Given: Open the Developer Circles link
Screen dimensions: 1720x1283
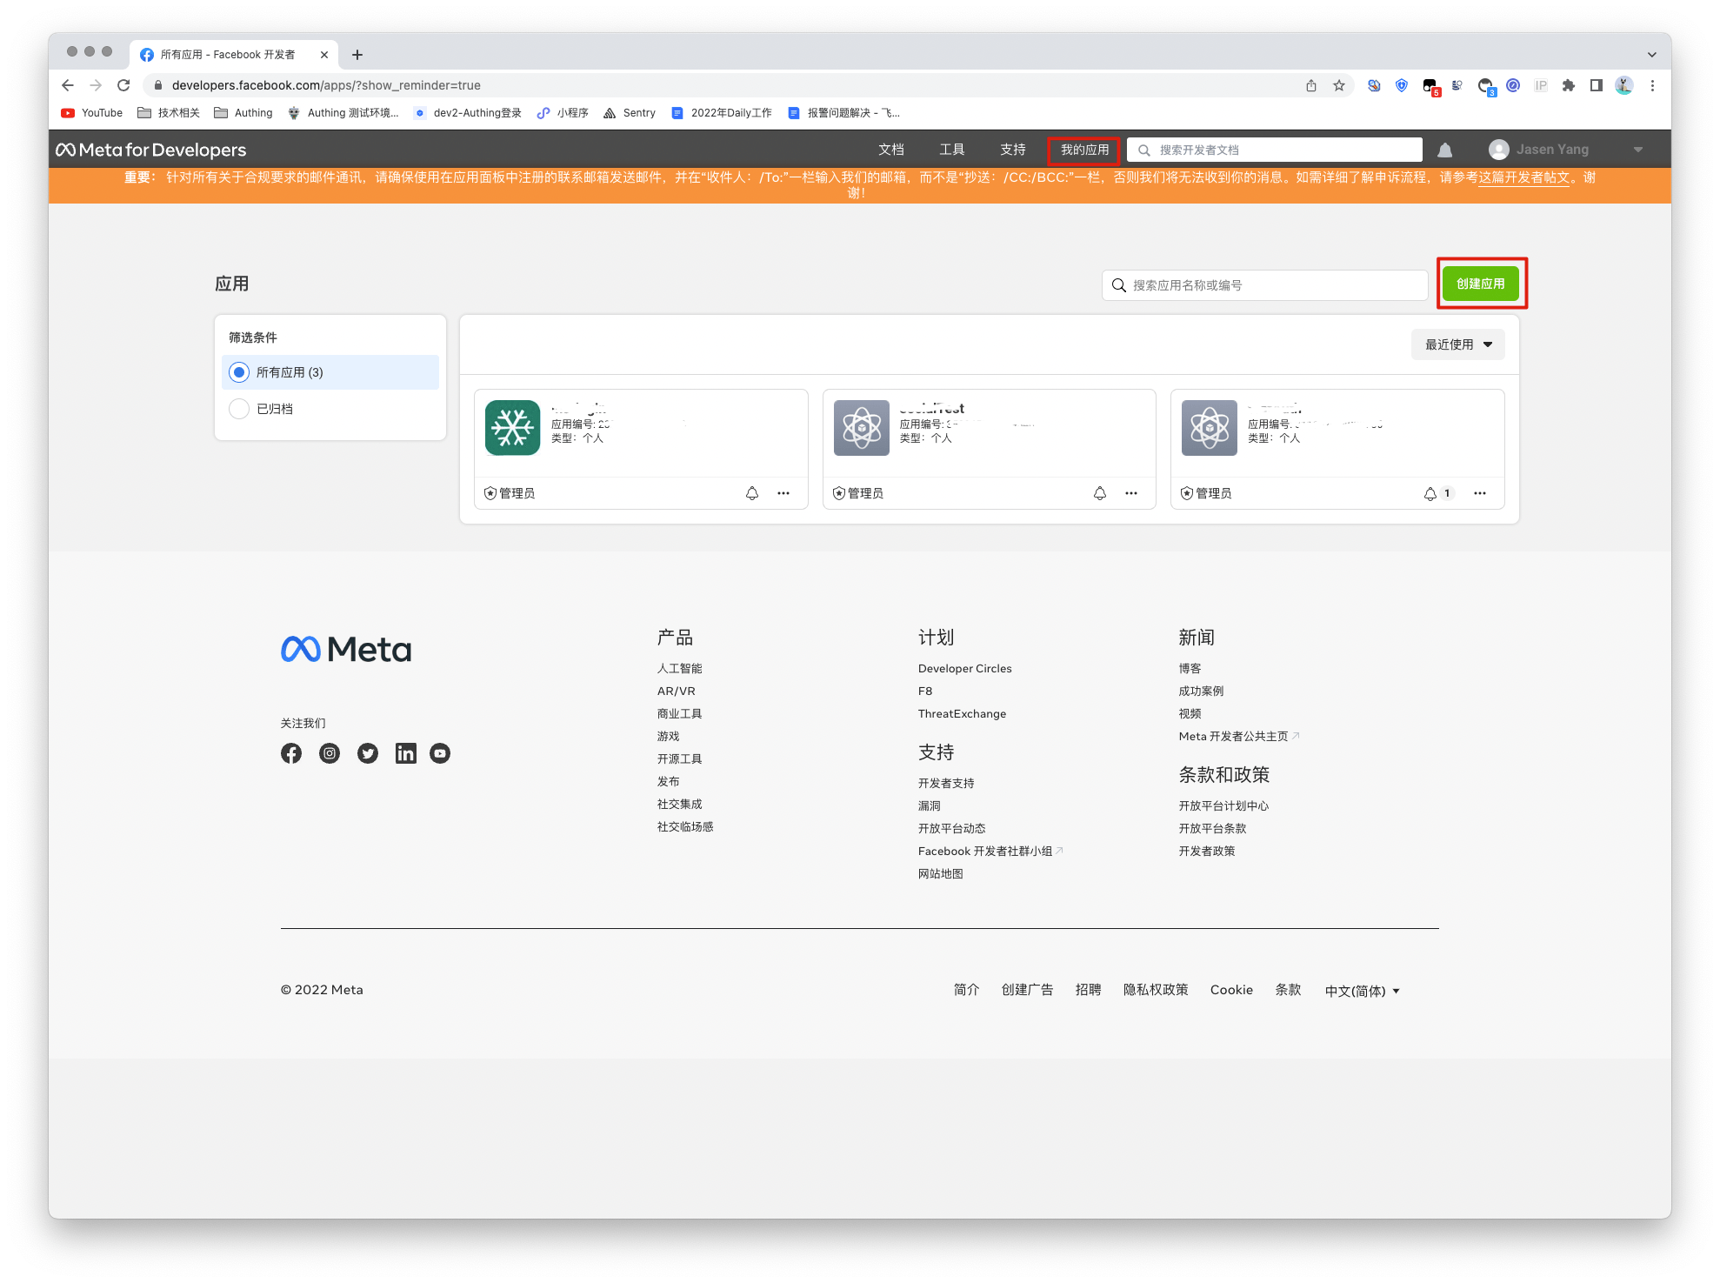Looking at the screenshot, I should (964, 669).
